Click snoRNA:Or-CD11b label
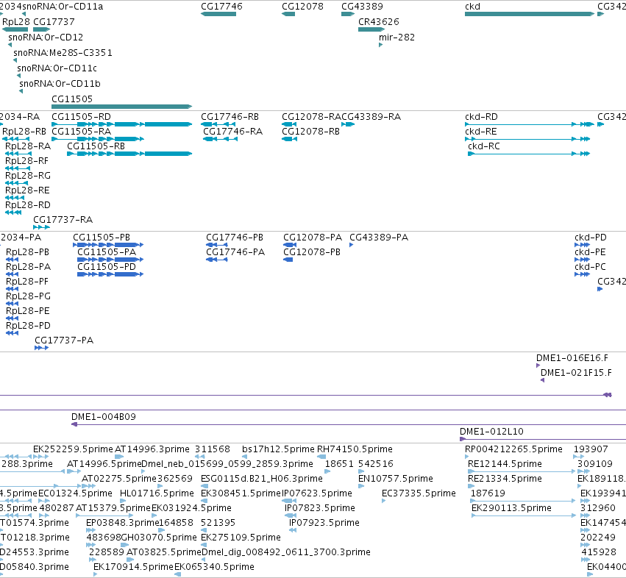 point(60,83)
